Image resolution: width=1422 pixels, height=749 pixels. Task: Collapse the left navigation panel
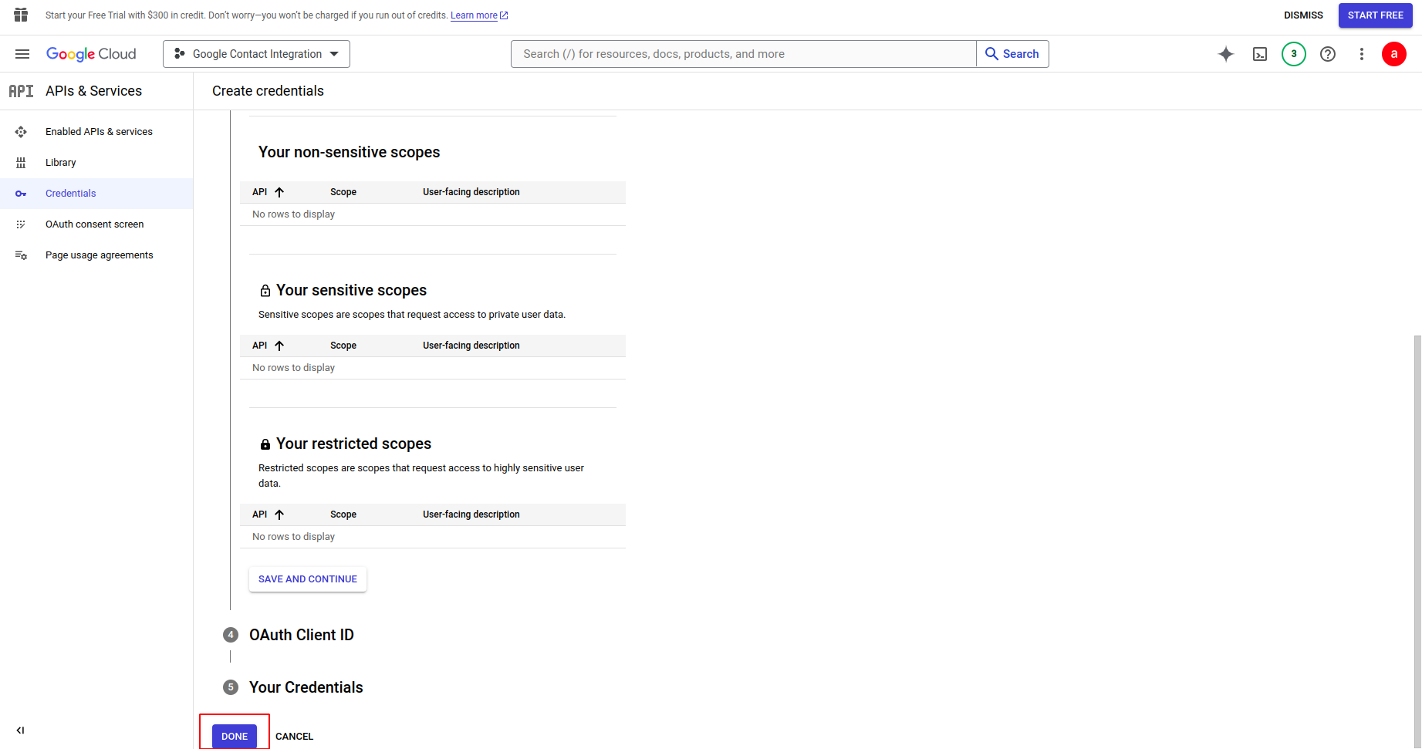pos(20,730)
